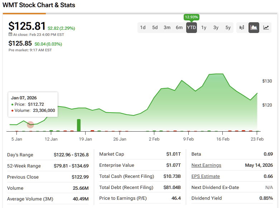The image size is (280, 208).
Task: Click the Enterprise Value figure $1.07T
Action: click(x=173, y=165)
